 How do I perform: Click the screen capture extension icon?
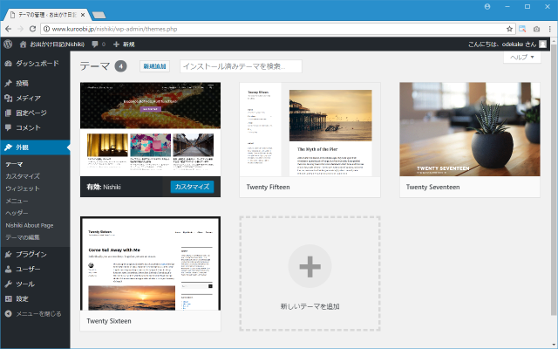click(522, 29)
